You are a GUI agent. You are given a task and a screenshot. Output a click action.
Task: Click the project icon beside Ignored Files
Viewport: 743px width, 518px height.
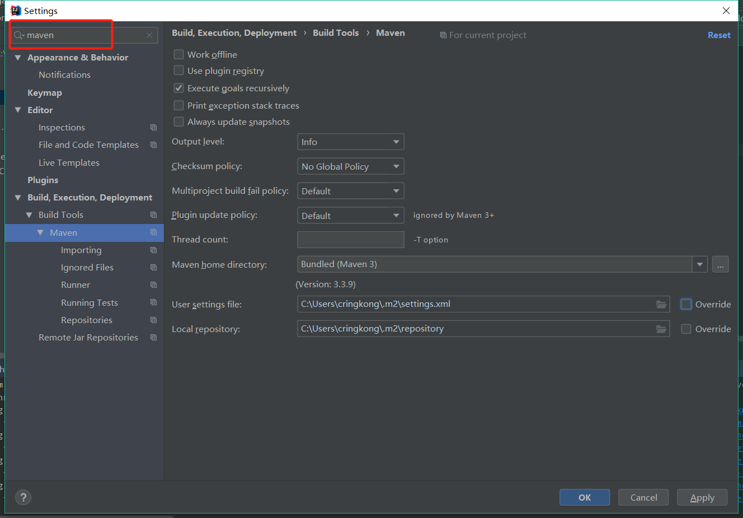coord(153,268)
